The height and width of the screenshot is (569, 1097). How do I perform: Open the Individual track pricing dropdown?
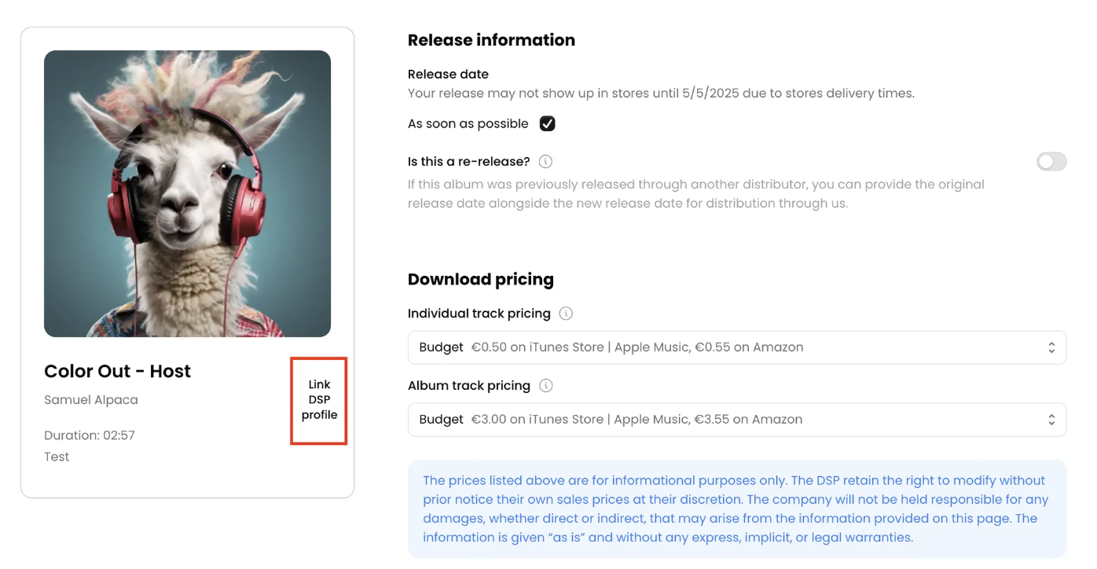(737, 347)
